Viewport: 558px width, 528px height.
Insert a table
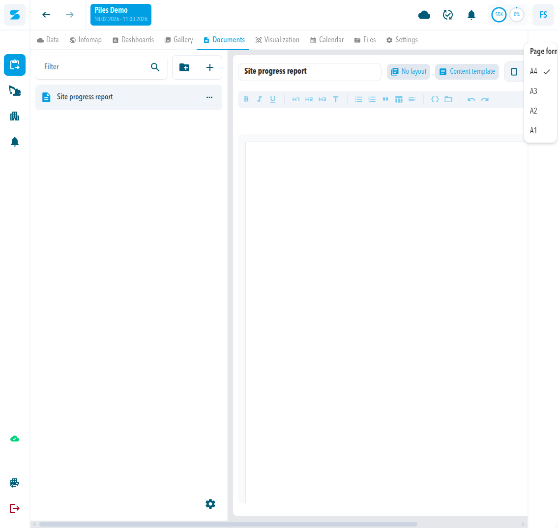pyautogui.click(x=399, y=99)
